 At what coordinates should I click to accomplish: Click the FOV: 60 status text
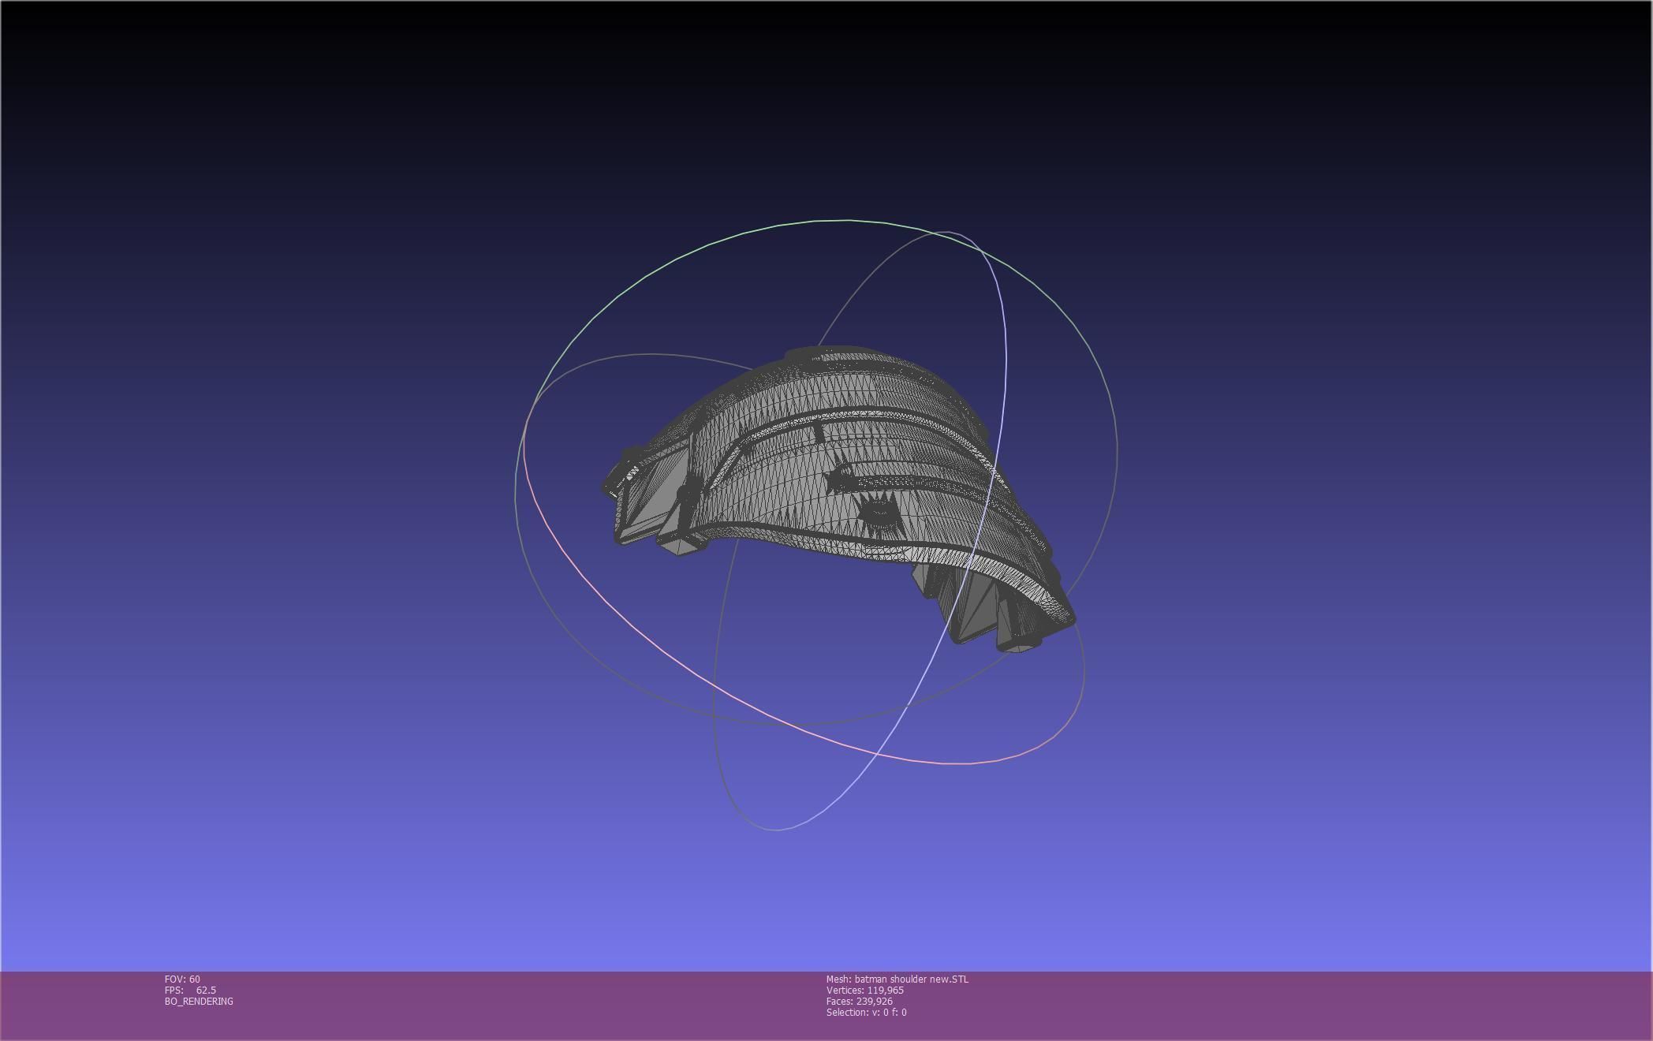coord(182,979)
